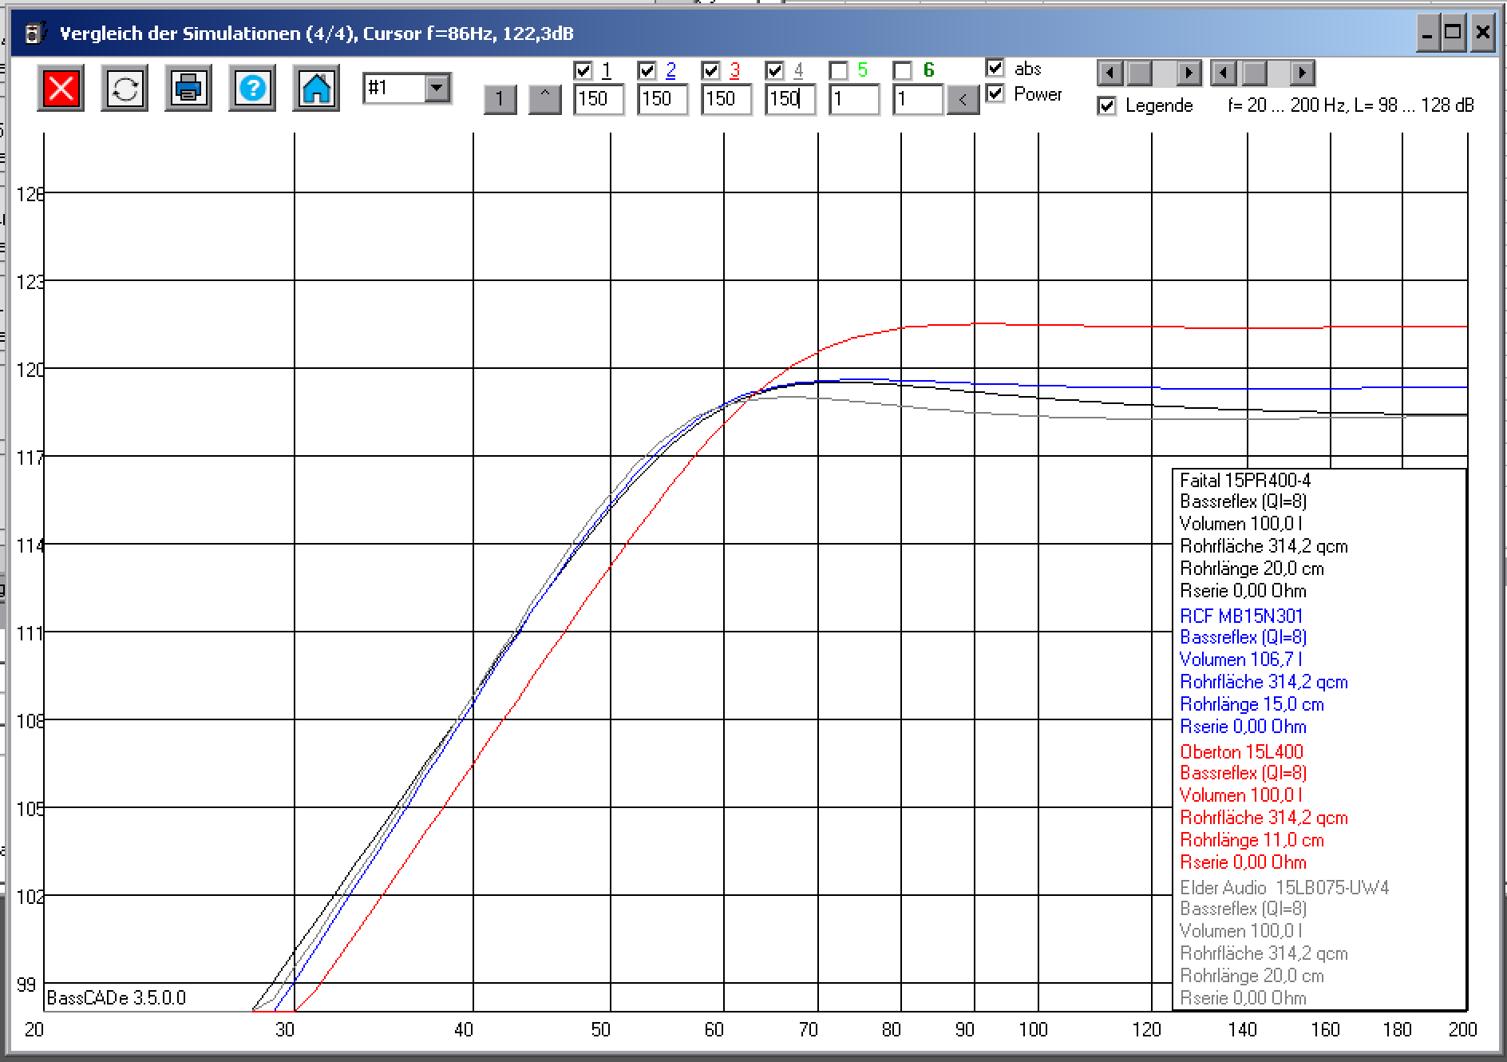The width and height of the screenshot is (1507, 1062).
Task: Click the left arrow of second scrollbar
Action: [x=1223, y=73]
